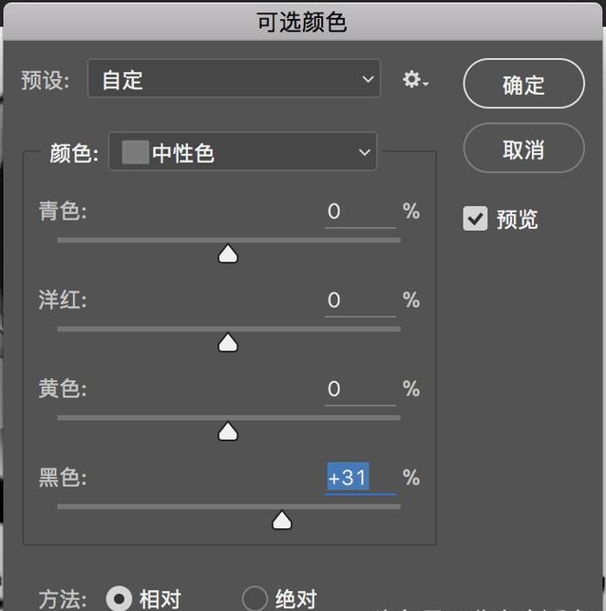Click the 取消 cancel button
The width and height of the screenshot is (606, 611).
point(523,149)
